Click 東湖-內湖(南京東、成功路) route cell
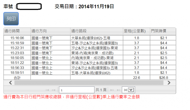The image size is (190, 110). pos(97,53)
